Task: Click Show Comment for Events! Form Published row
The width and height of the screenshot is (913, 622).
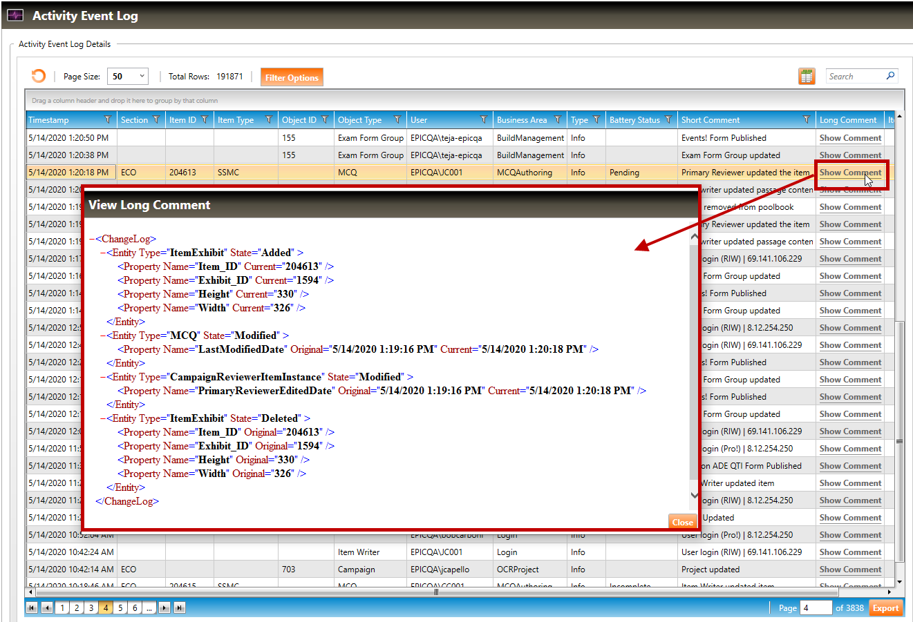Action: (x=850, y=138)
